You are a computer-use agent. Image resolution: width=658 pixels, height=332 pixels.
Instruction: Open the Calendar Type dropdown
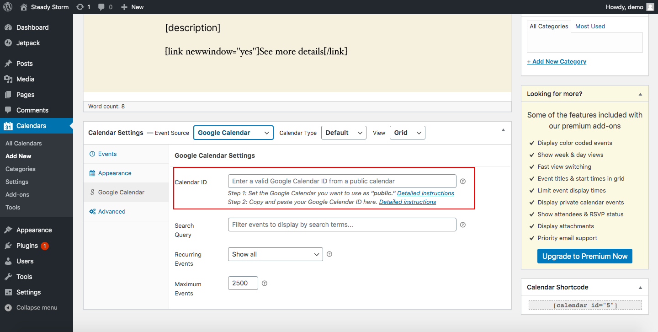(x=344, y=133)
